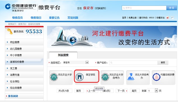The height and width of the screenshot is (102, 178).
Task: Select the 河北农业大学自考办 emblem icon
Action: tap(105, 77)
